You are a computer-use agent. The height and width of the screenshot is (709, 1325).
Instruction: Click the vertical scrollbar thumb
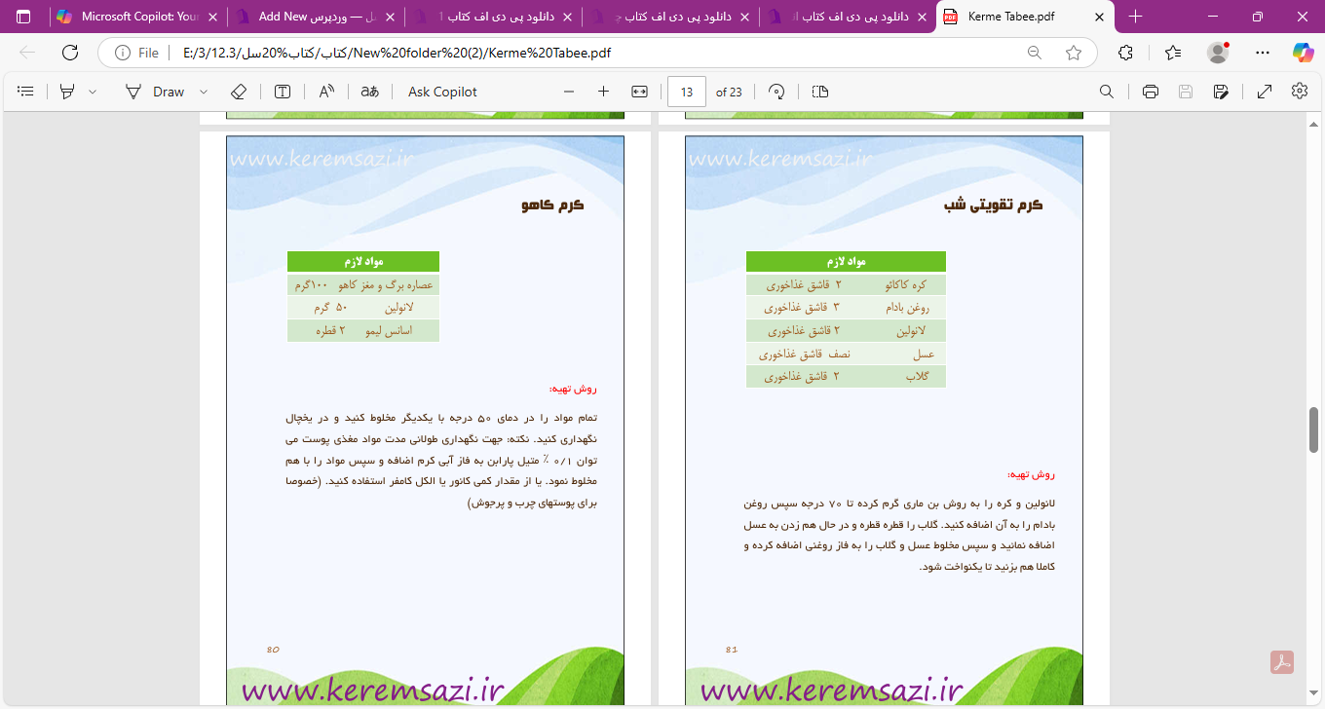click(x=1313, y=429)
